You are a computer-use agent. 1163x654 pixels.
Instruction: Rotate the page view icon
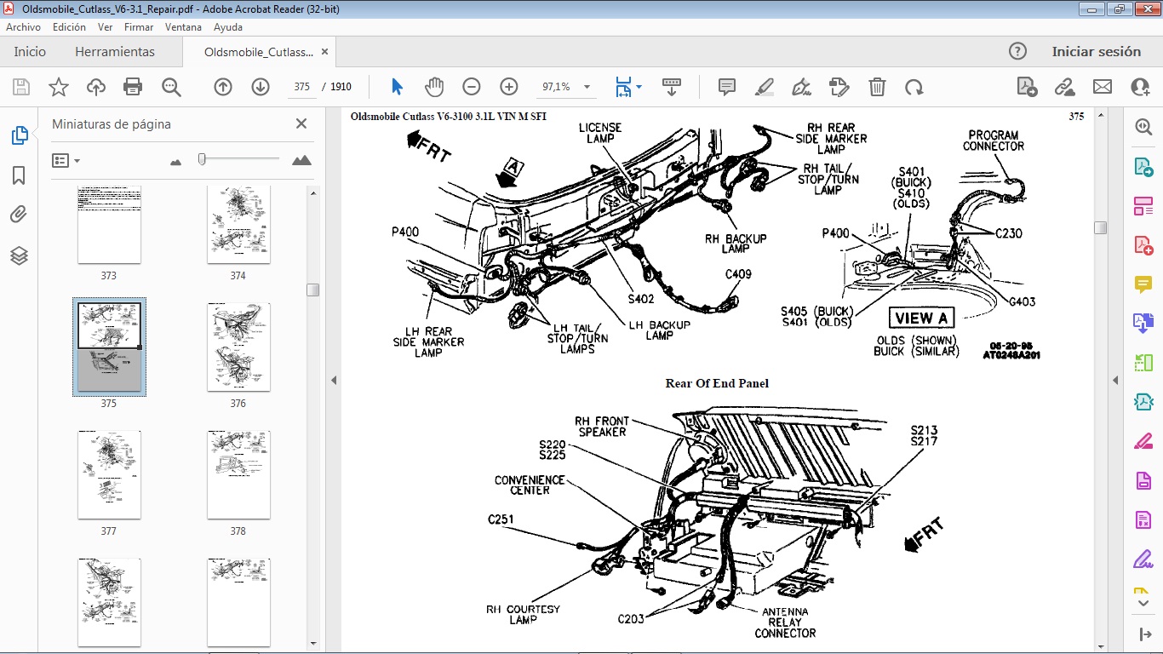914,87
